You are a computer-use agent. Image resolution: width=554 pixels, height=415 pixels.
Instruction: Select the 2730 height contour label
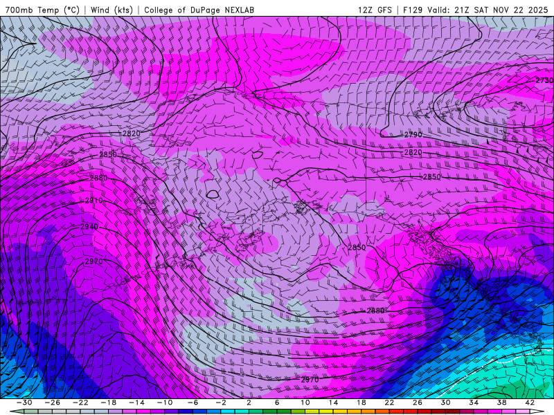point(544,80)
